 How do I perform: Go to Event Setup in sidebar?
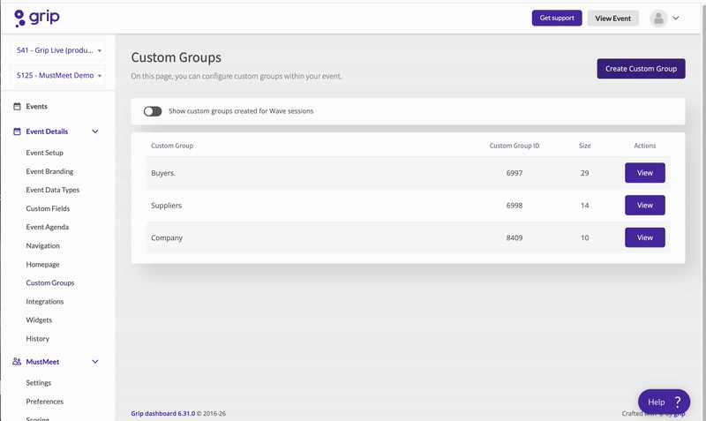point(44,153)
